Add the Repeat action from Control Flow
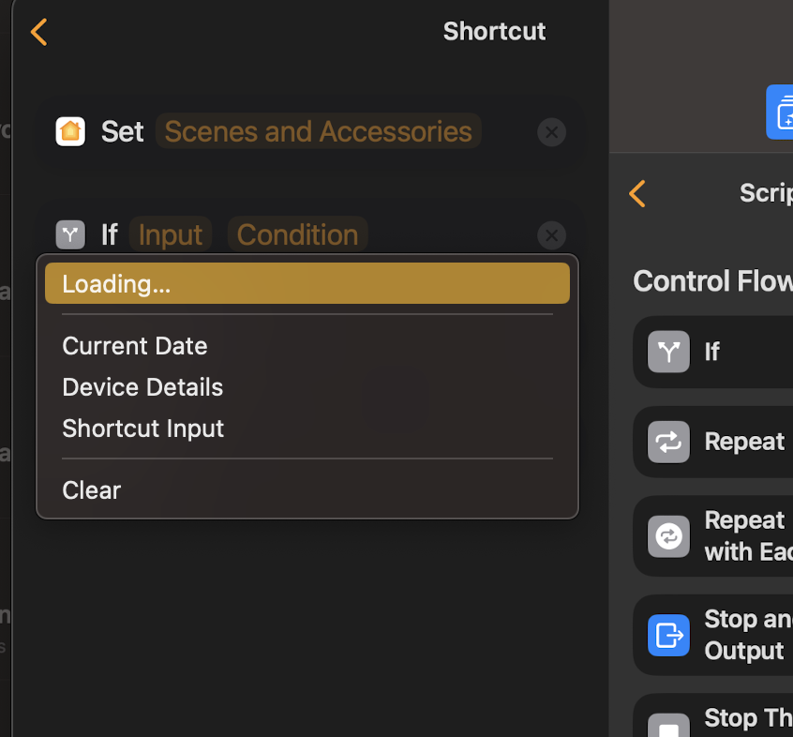 point(744,442)
